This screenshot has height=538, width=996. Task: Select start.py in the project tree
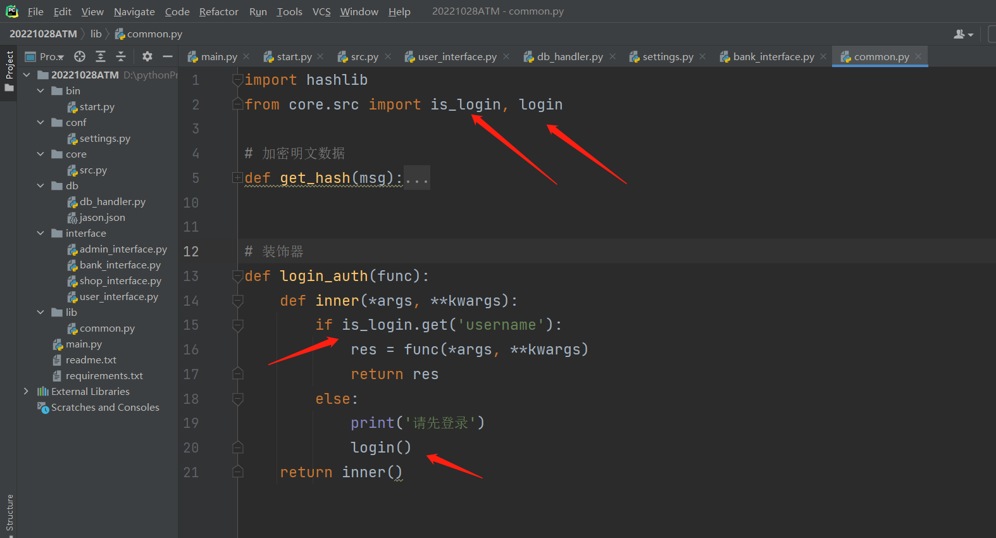pos(97,107)
